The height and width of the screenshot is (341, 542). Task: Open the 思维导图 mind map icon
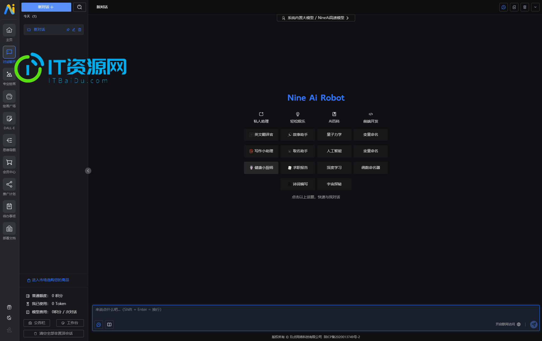point(9,140)
